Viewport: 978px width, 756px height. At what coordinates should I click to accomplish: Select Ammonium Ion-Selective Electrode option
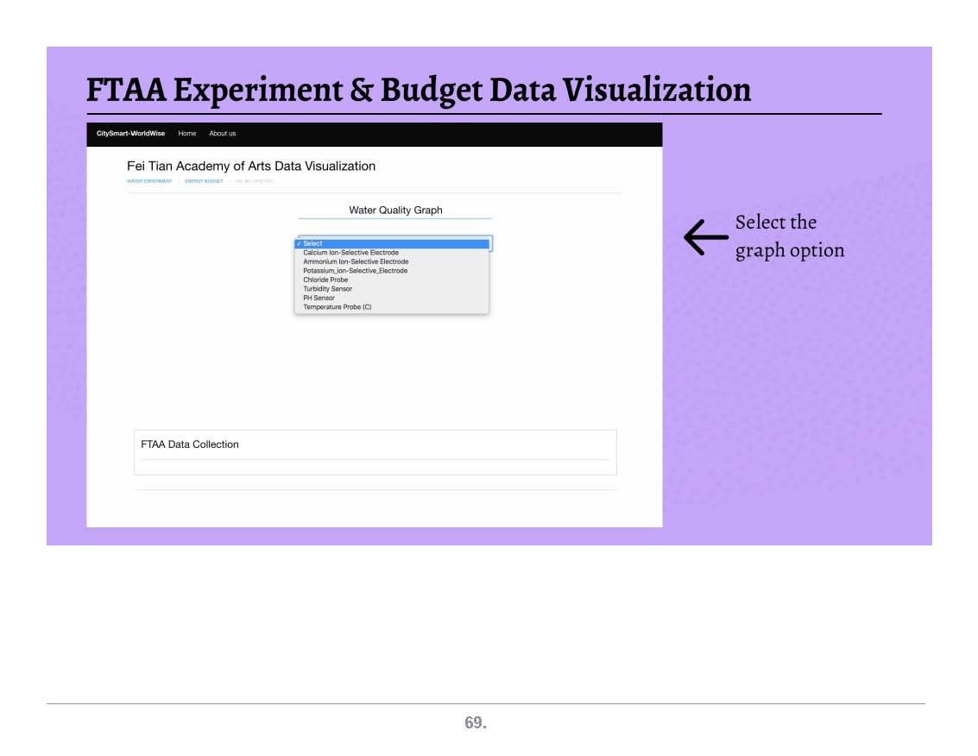356,261
